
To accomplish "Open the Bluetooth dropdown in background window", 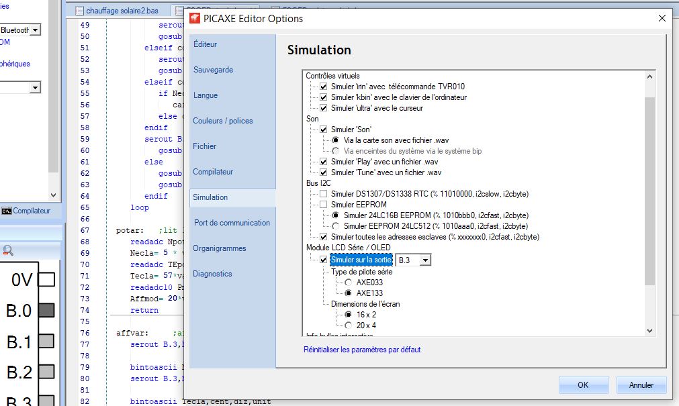I will coord(35,30).
